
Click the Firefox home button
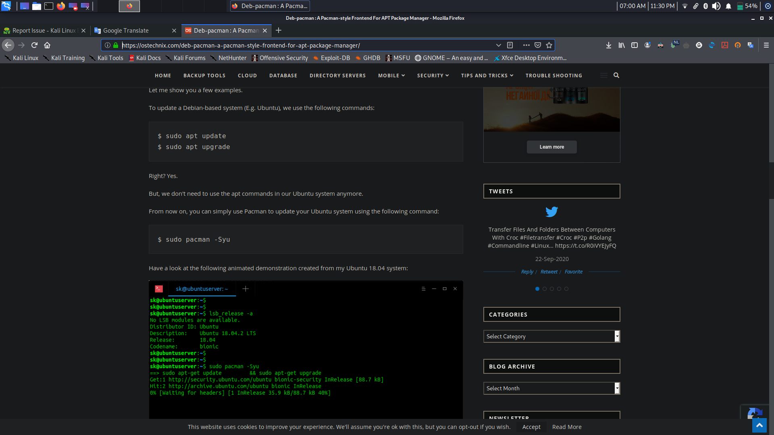[x=47, y=45]
